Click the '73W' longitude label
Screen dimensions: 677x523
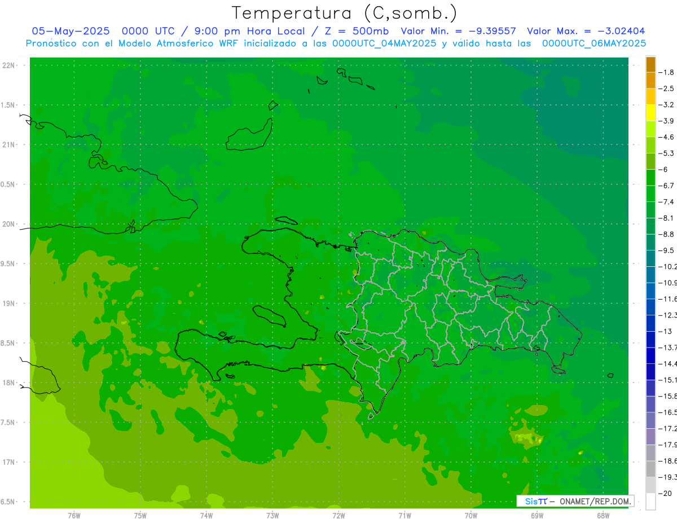click(272, 515)
